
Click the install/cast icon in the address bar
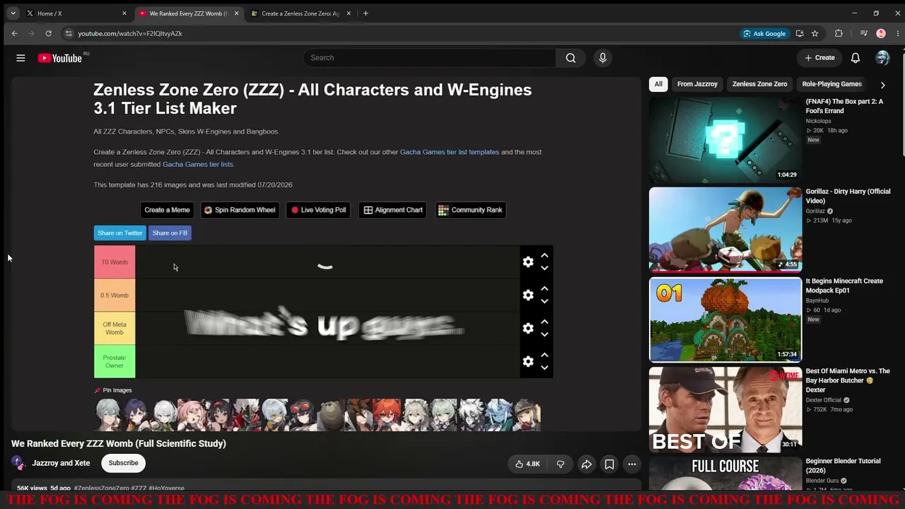click(800, 33)
